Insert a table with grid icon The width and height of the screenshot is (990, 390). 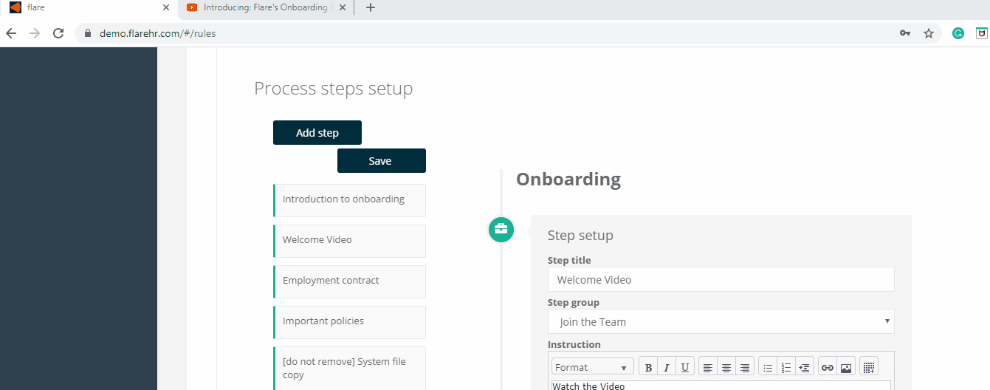869,367
